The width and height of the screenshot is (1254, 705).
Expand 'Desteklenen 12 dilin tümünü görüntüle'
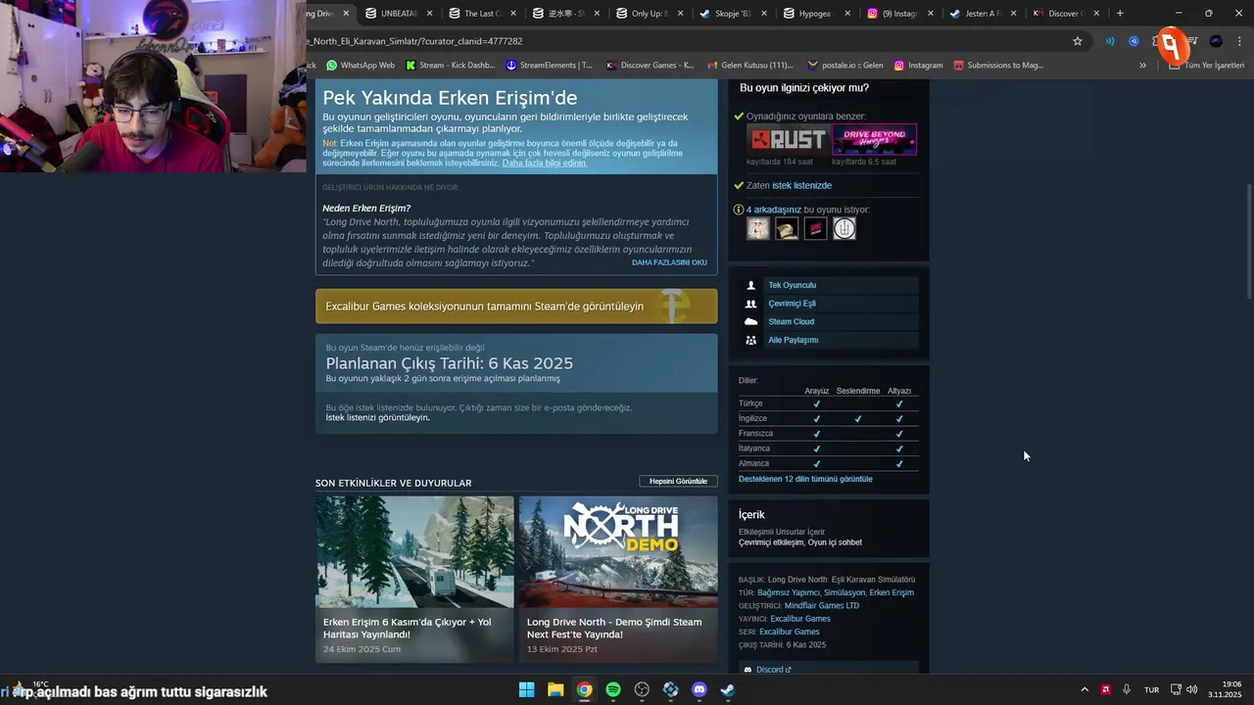point(805,479)
